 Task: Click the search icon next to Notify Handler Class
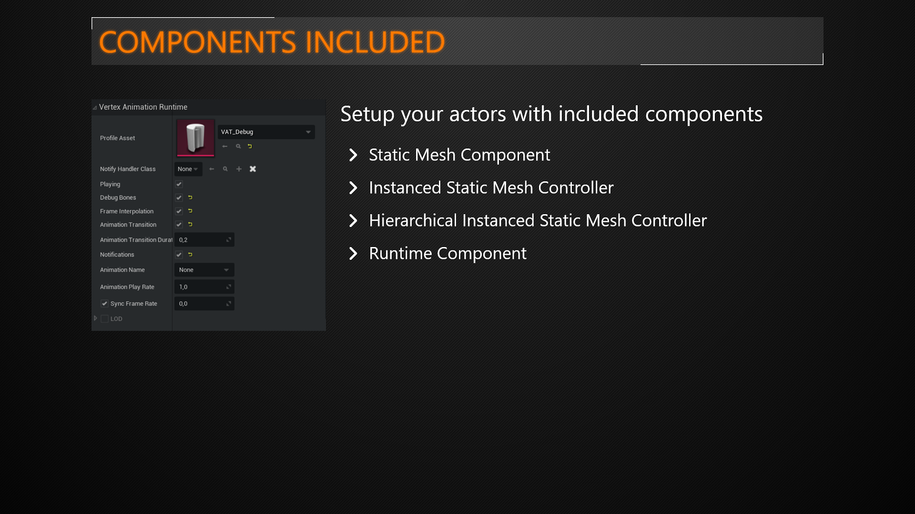[225, 169]
